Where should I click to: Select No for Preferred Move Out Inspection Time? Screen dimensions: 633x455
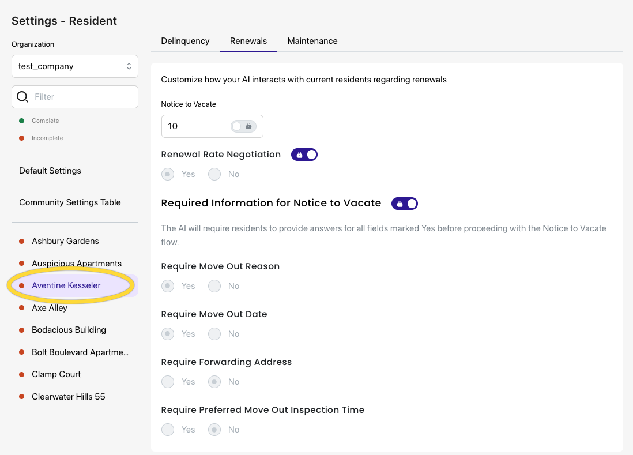coord(214,430)
